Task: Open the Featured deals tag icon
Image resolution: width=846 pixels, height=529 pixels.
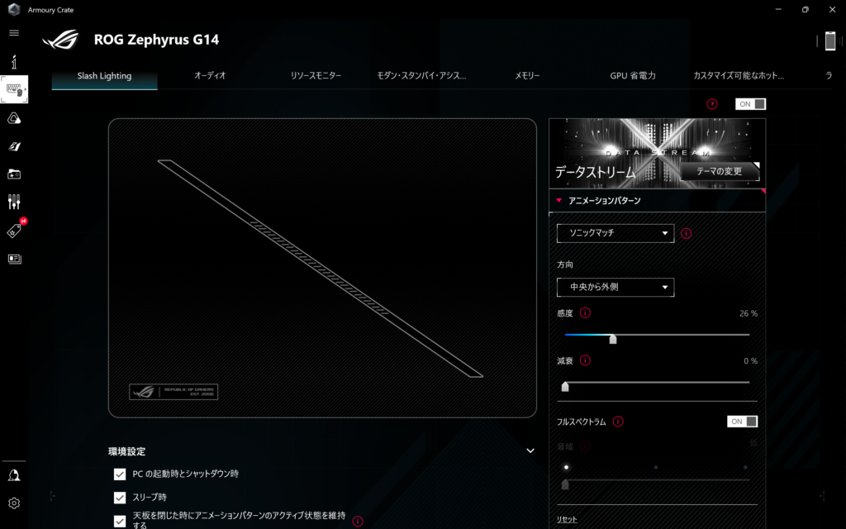Action: point(14,231)
